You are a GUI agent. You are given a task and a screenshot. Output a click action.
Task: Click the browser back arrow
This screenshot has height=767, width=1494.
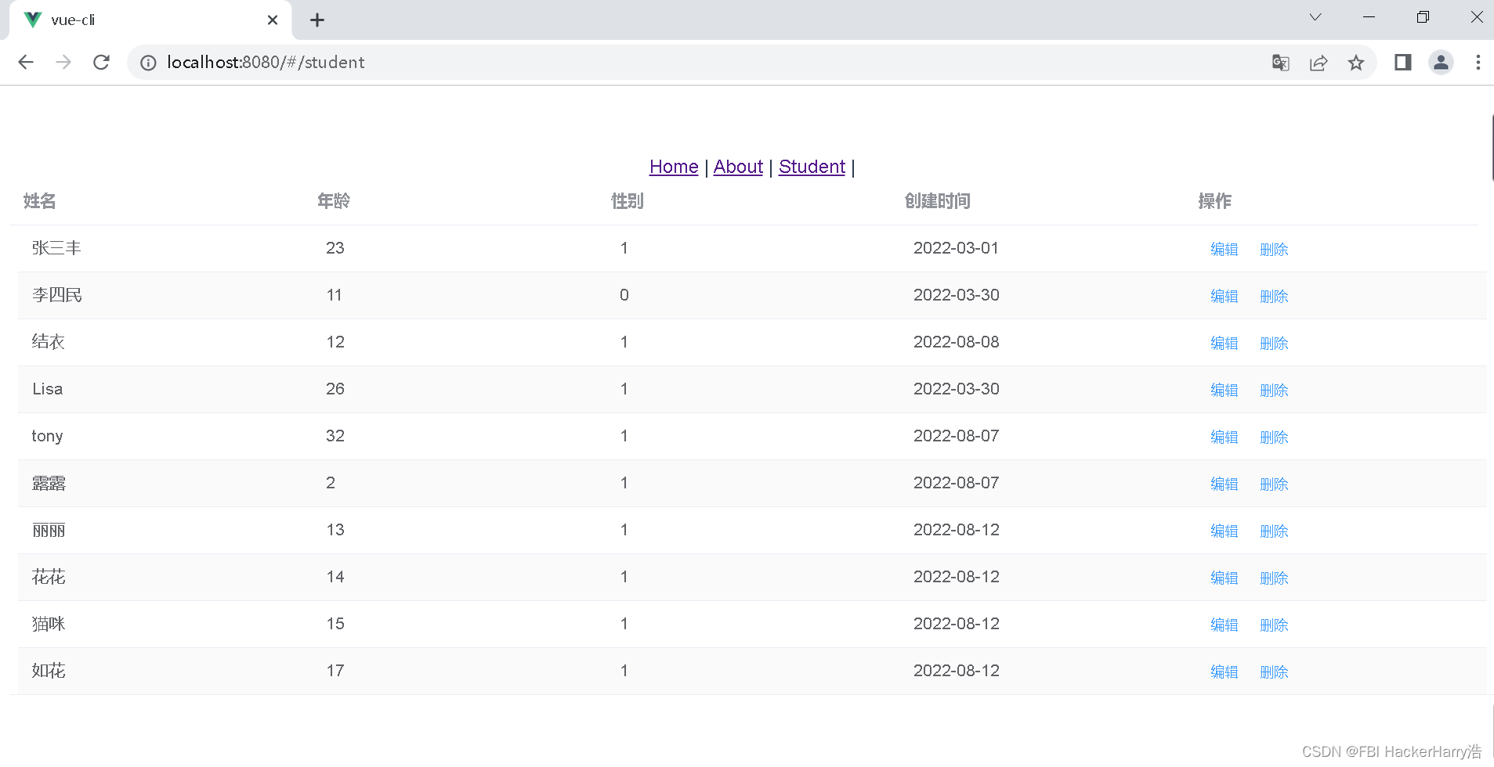tap(26, 63)
